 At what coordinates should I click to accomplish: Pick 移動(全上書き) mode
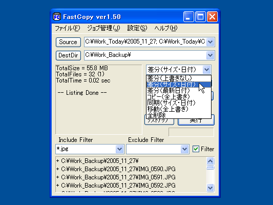(179, 109)
